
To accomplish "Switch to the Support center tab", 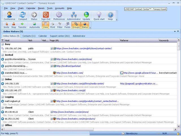I will coord(60,36).
